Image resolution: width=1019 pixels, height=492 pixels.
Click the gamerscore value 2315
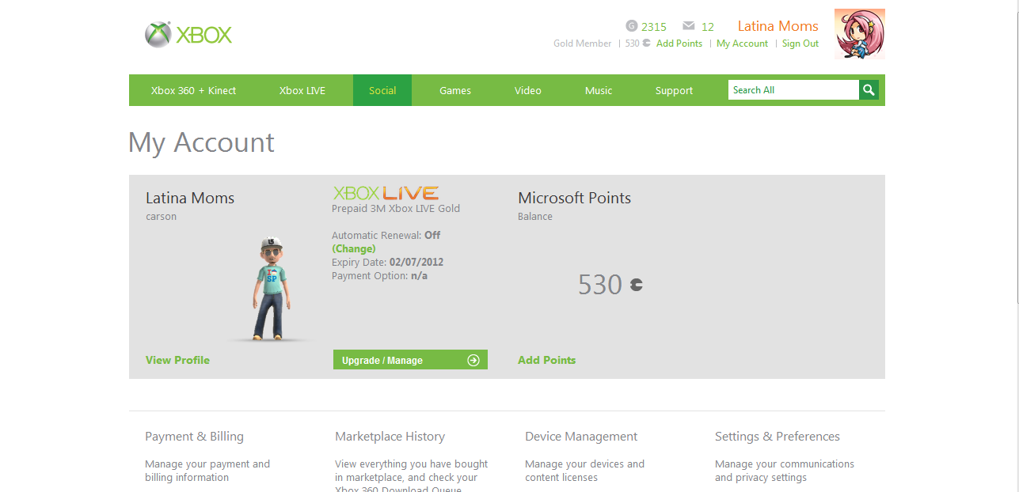pos(654,26)
